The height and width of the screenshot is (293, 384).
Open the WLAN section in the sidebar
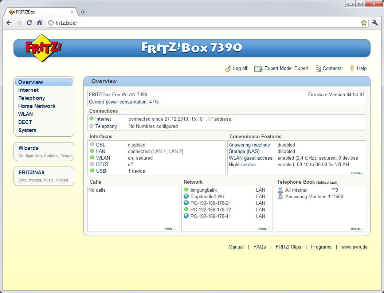click(26, 114)
